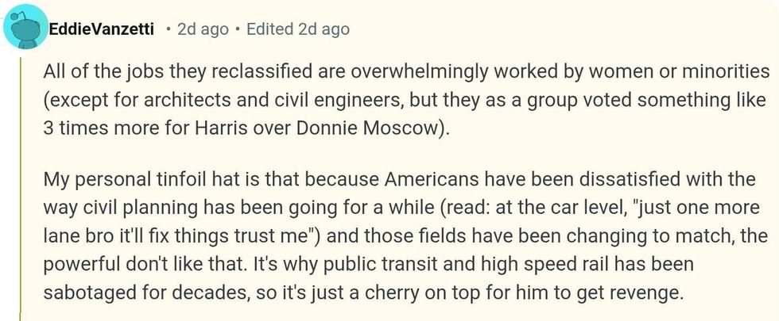Screen dimensions: 779x321
Task: Click the "2d ago" comment timestamp
Action: click(203, 29)
